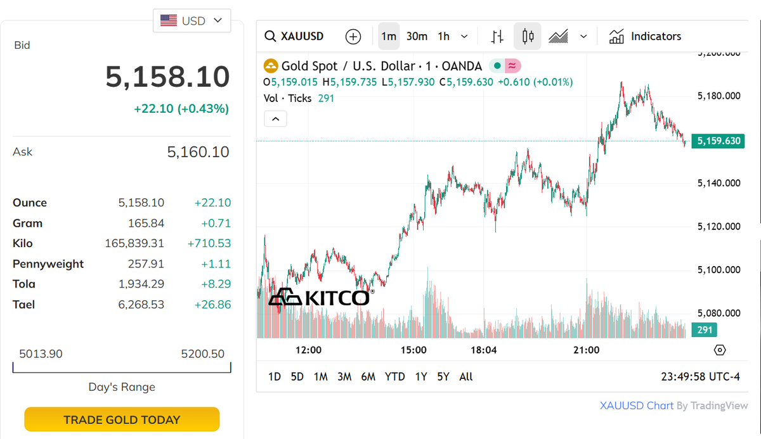
Task: Open the USD currency dropdown
Action: coord(192,20)
